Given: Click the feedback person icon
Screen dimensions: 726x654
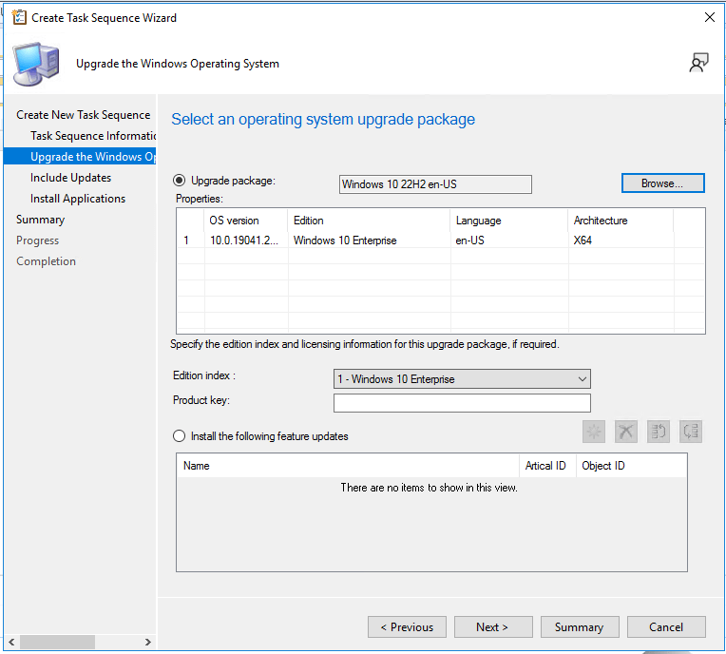Looking at the screenshot, I should (x=698, y=63).
